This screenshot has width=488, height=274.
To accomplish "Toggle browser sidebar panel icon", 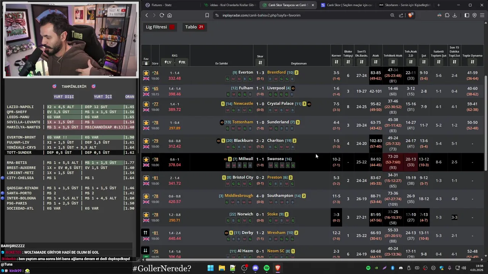I will pos(467,15).
